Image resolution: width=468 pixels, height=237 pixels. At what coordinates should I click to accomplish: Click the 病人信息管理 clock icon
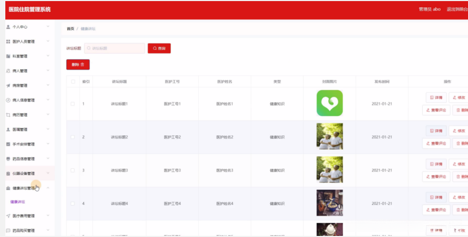8,100
